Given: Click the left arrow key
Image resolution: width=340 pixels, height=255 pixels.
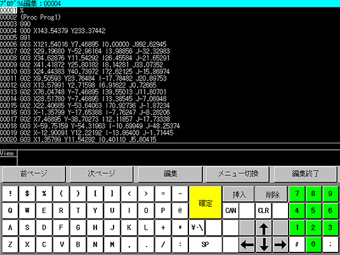Looking at the screenshot, I should point(247,245).
